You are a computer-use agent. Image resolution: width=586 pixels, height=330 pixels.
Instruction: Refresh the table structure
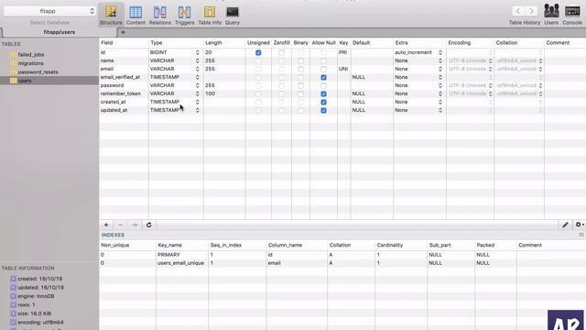point(148,225)
